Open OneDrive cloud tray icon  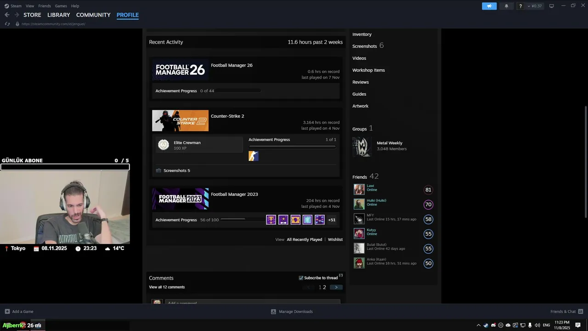coord(508,325)
